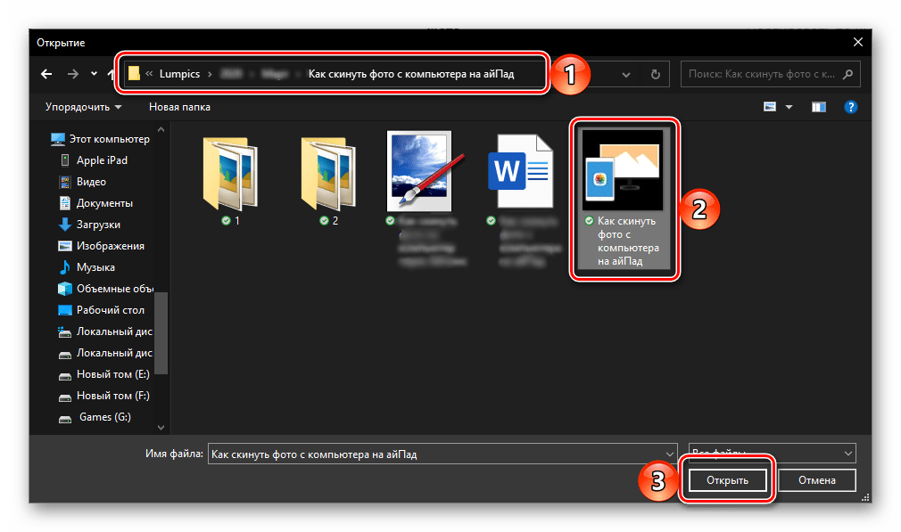Toggle the preview pane icon
The height and width of the screenshot is (532, 901).
coord(819,107)
